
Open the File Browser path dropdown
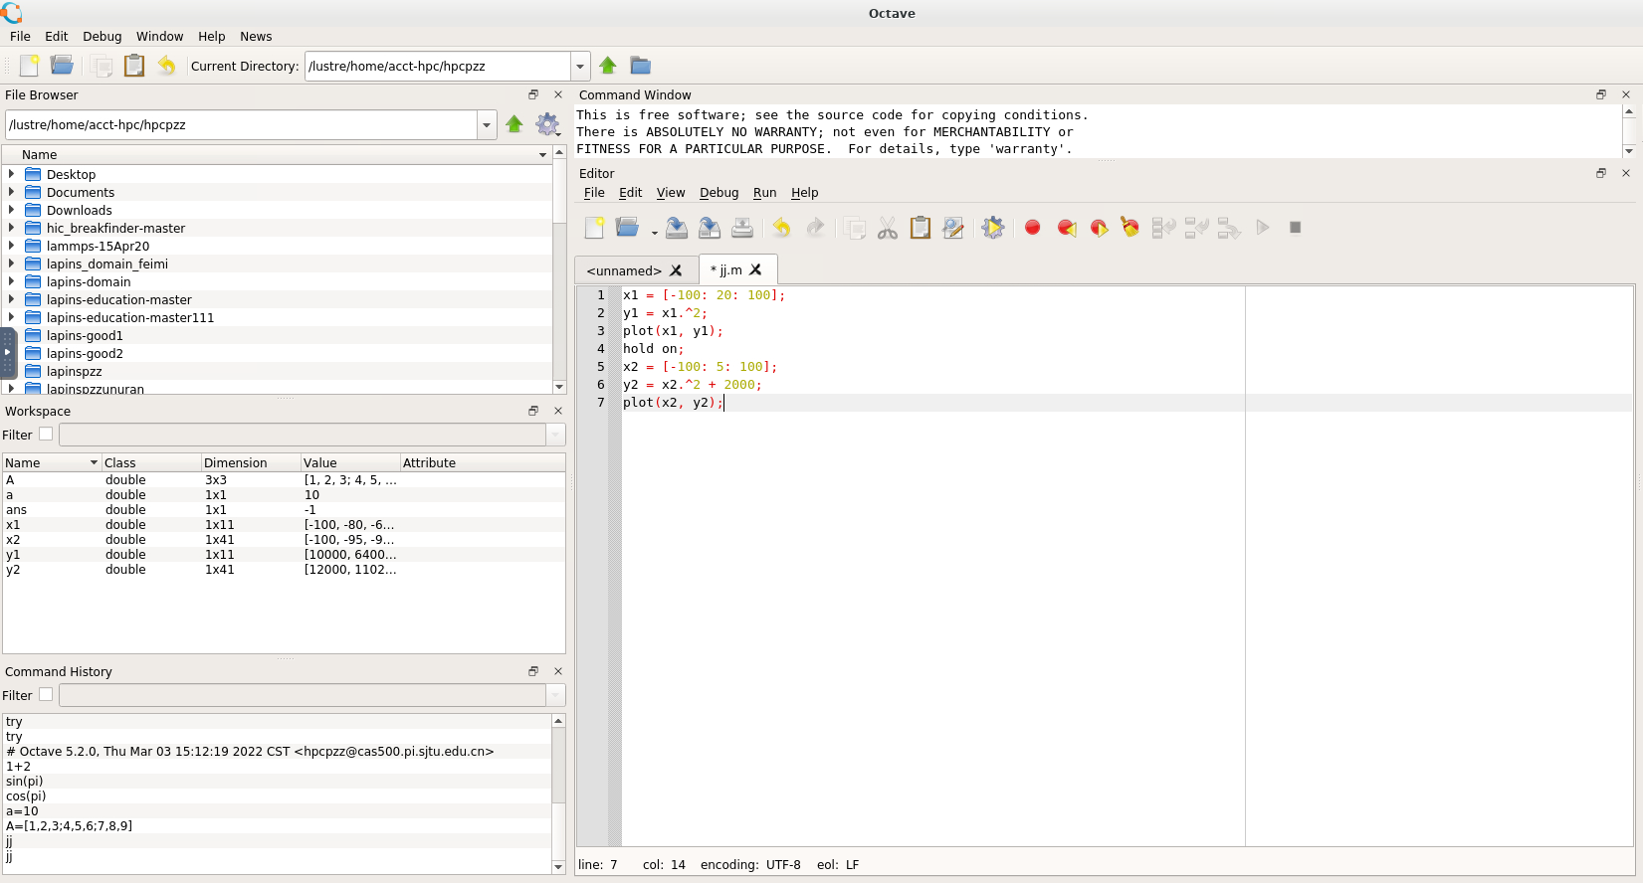[x=487, y=124]
